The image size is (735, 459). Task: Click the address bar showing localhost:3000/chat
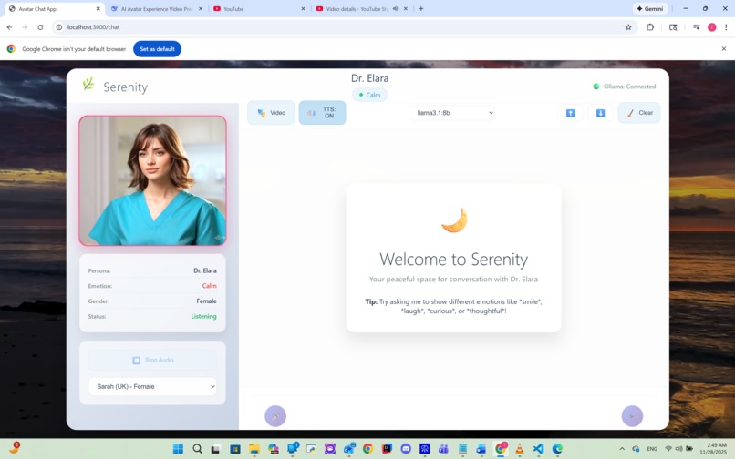(x=345, y=27)
